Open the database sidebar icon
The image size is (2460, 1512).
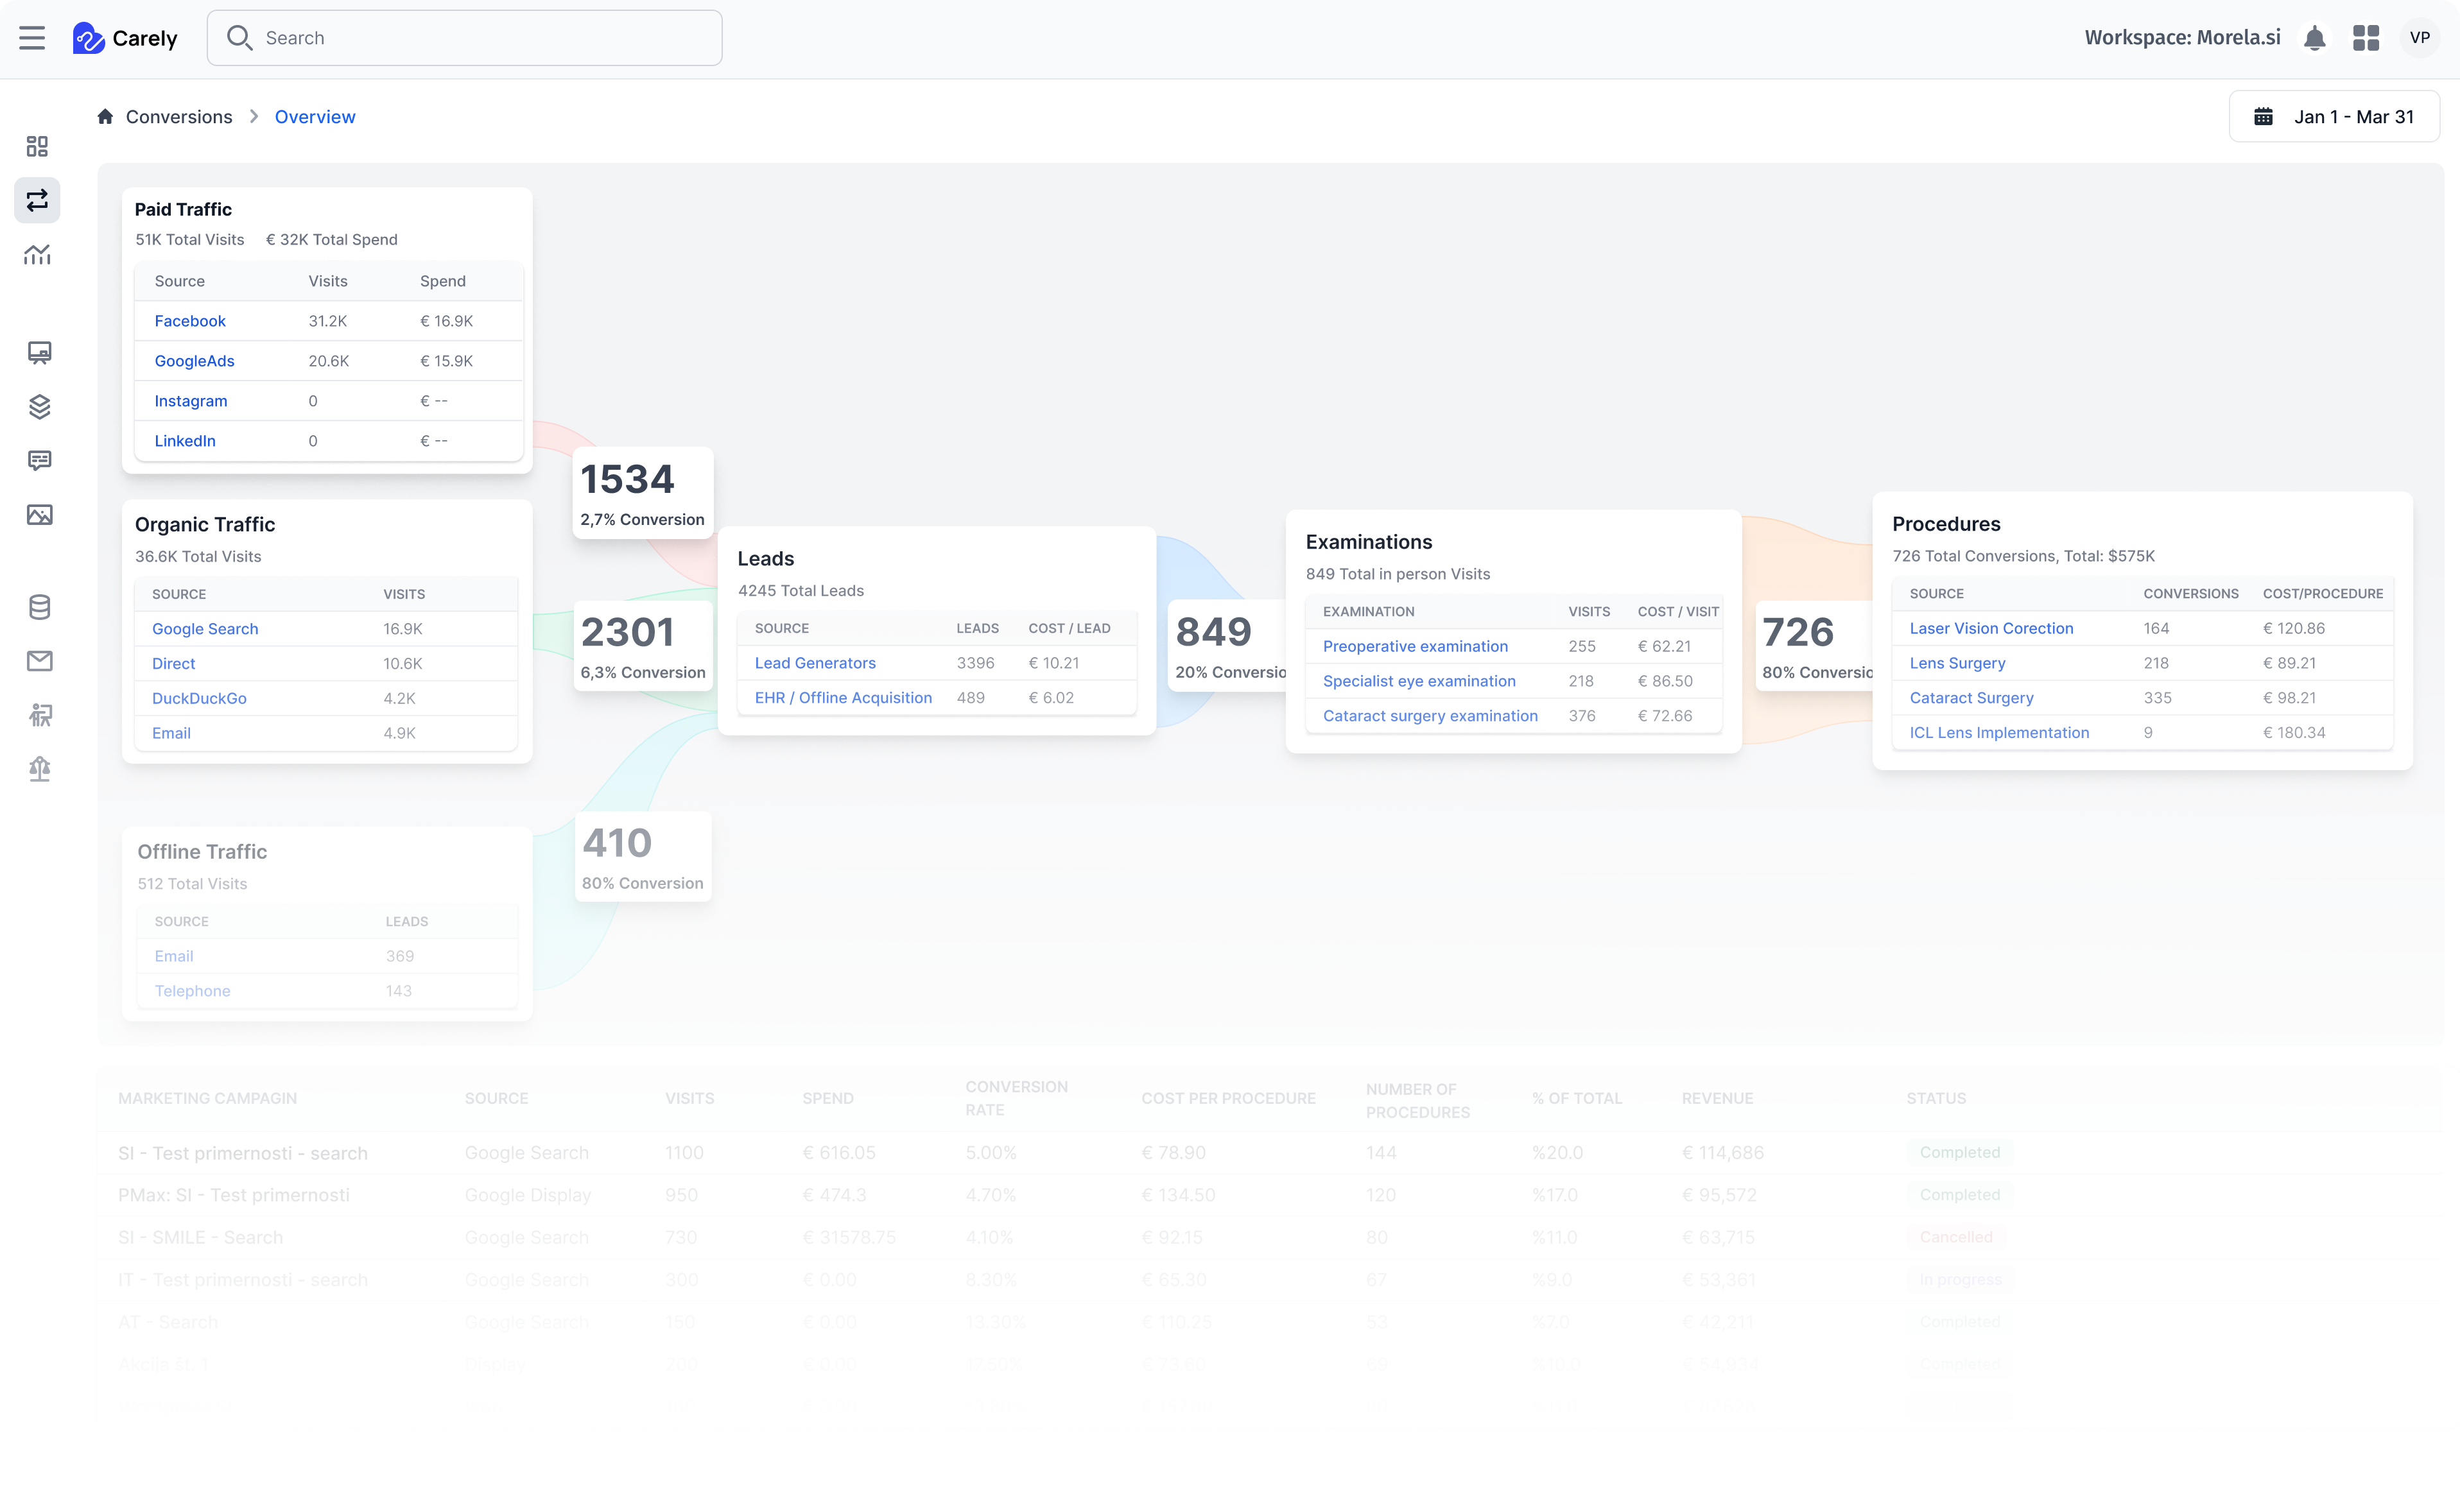(39, 607)
